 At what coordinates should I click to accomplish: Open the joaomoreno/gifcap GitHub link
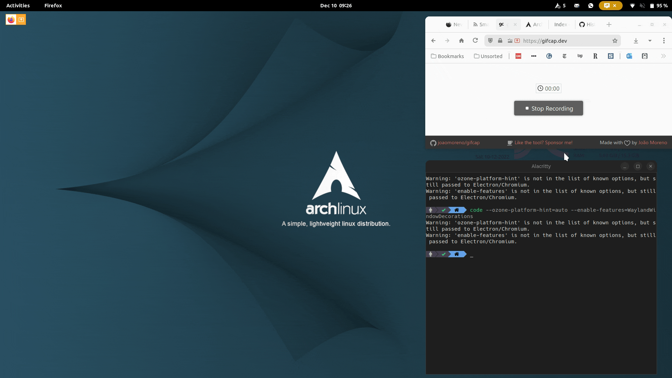pos(458,142)
